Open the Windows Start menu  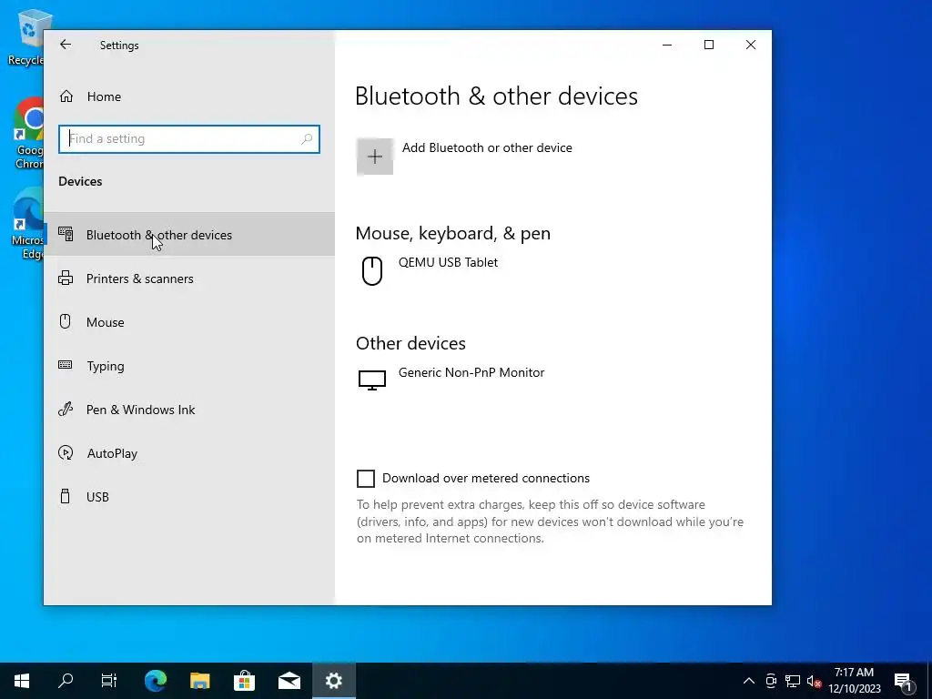click(22, 681)
